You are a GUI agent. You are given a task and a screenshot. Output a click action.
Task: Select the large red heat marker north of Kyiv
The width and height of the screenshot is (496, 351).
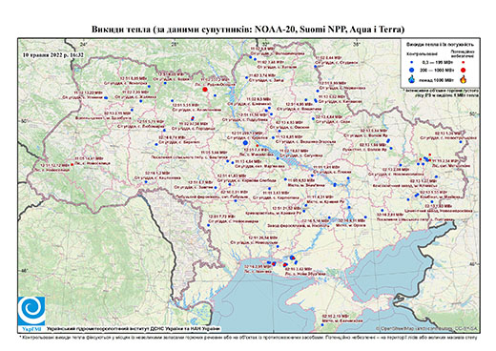coord(205,90)
